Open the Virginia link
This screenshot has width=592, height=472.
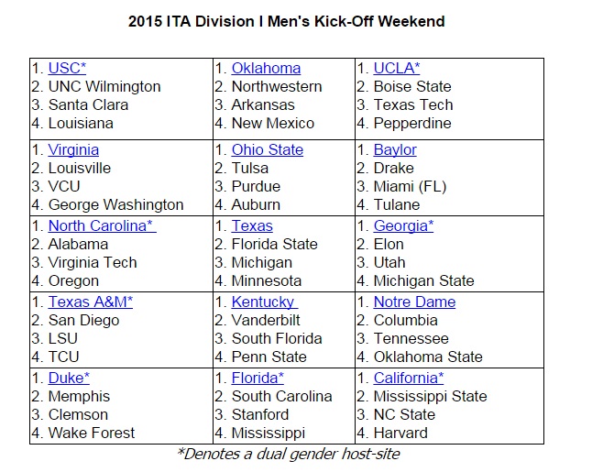(73, 150)
